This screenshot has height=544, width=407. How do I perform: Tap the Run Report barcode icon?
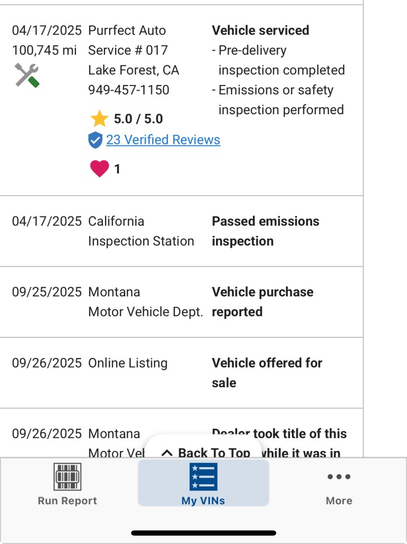[67, 477]
